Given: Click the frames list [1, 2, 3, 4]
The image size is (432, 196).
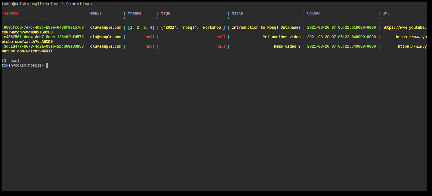Looking at the screenshot, I should (141, 27).
